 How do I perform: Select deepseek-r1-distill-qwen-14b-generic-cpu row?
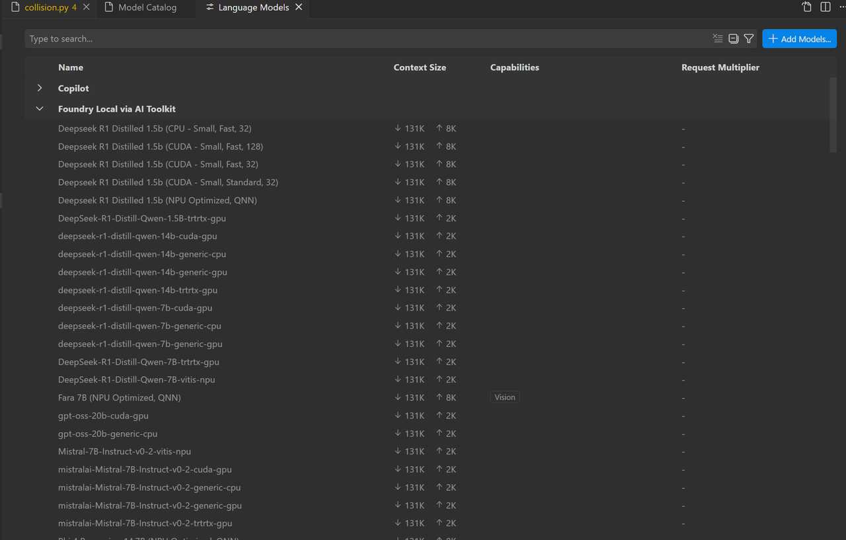tap(427, 254)
